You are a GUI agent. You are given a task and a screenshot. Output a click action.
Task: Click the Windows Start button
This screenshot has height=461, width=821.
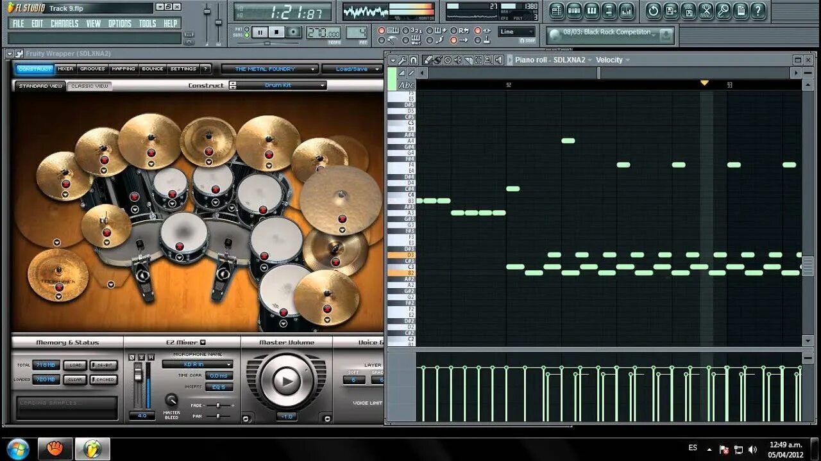click(17, 448)
